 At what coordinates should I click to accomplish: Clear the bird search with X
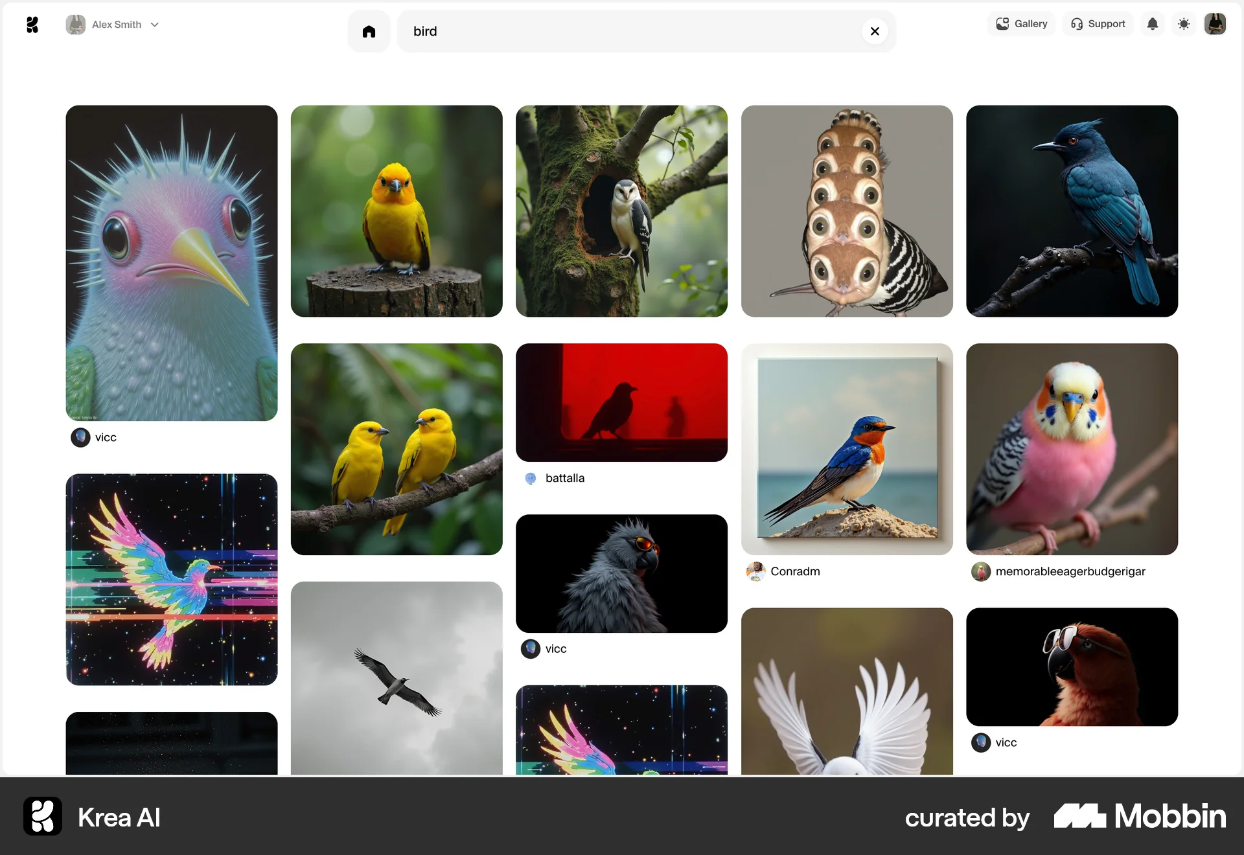click(x=875, y=31)
